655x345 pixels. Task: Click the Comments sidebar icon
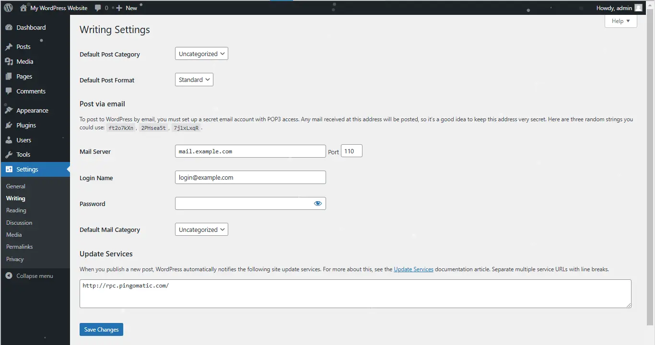(x=9, y=91)
